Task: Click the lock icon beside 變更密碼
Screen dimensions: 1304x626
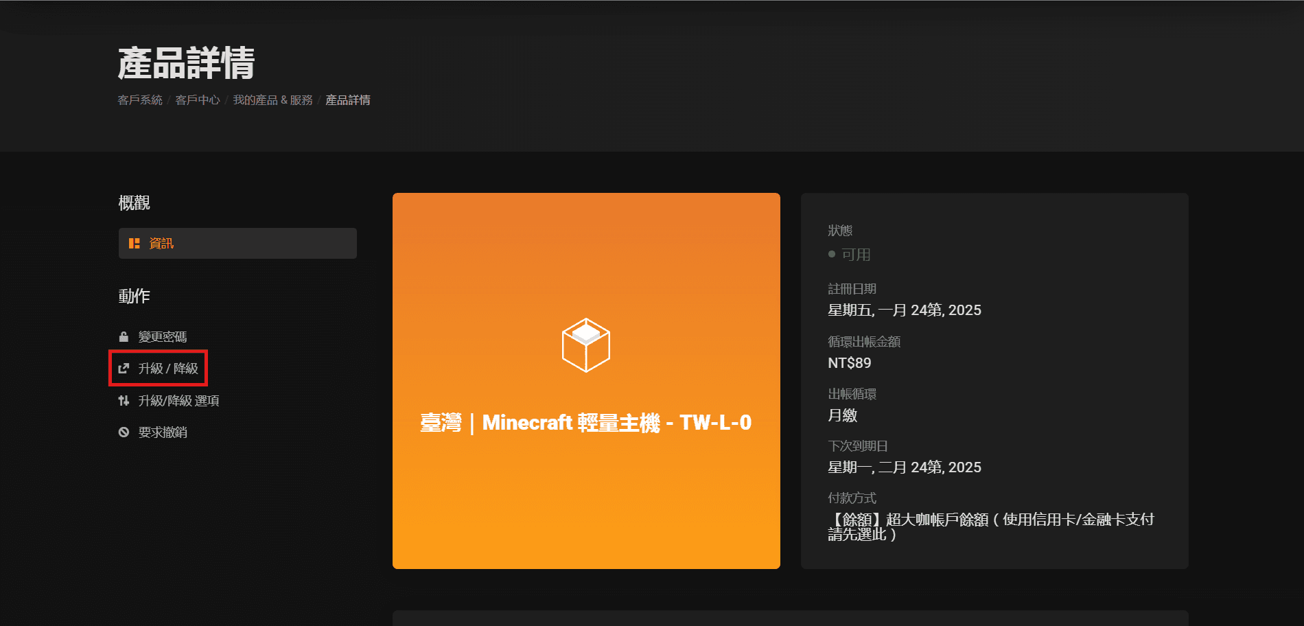Action: [x=124, y=337]
